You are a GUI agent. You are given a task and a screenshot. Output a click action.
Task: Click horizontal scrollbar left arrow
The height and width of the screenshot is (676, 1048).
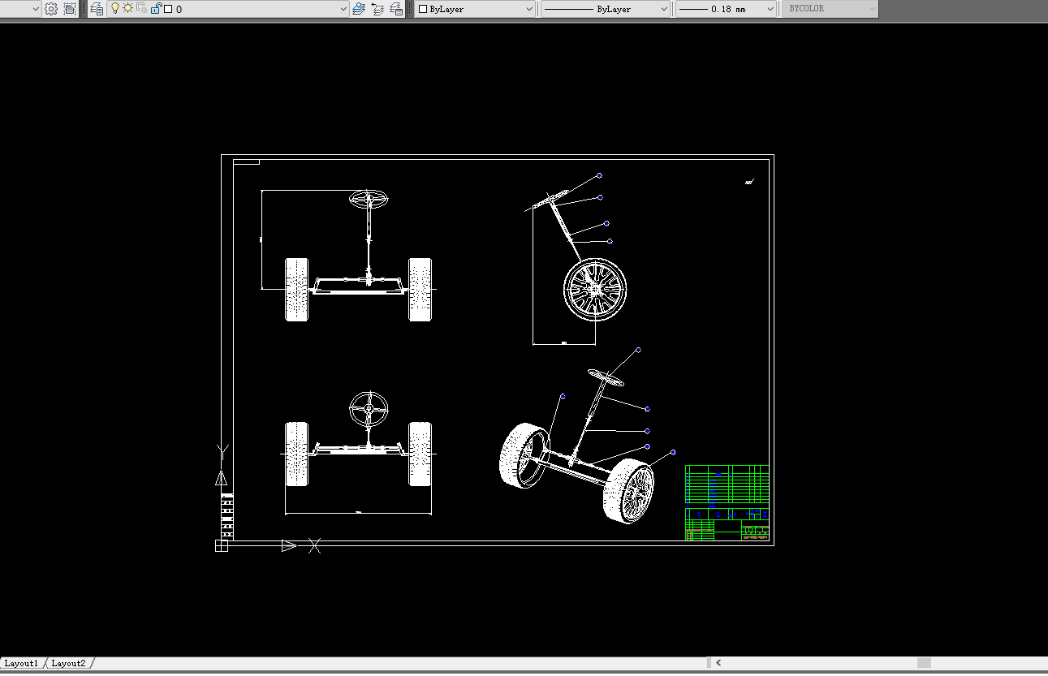[718, 663]
